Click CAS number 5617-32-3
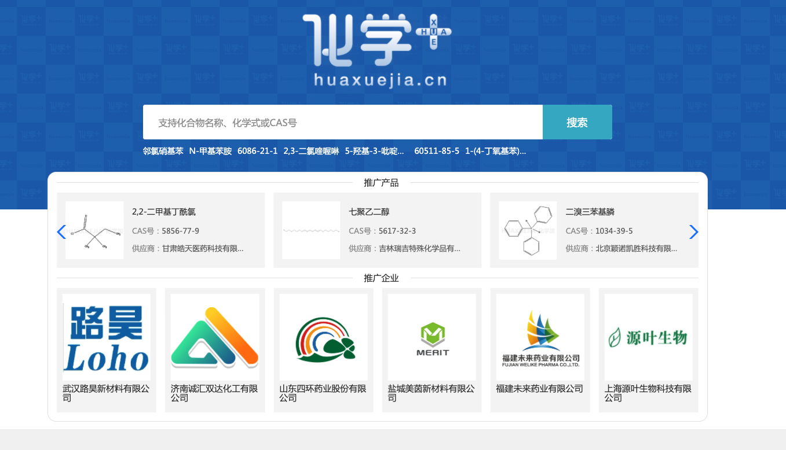The width and height of the screenshot is (786, 450). pyautogui.click(x=397, y=231)
